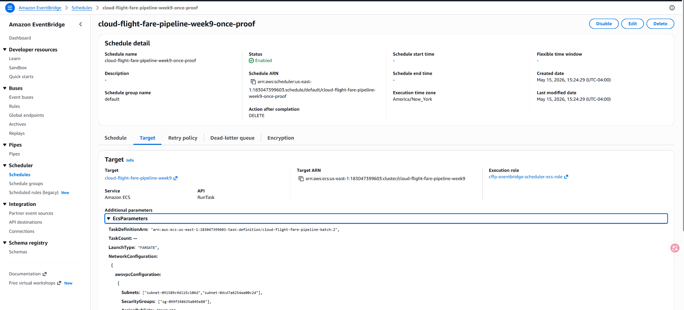Screen dimensions: 684x310
Task: Open Rules in sidebar
Action: 15,106
